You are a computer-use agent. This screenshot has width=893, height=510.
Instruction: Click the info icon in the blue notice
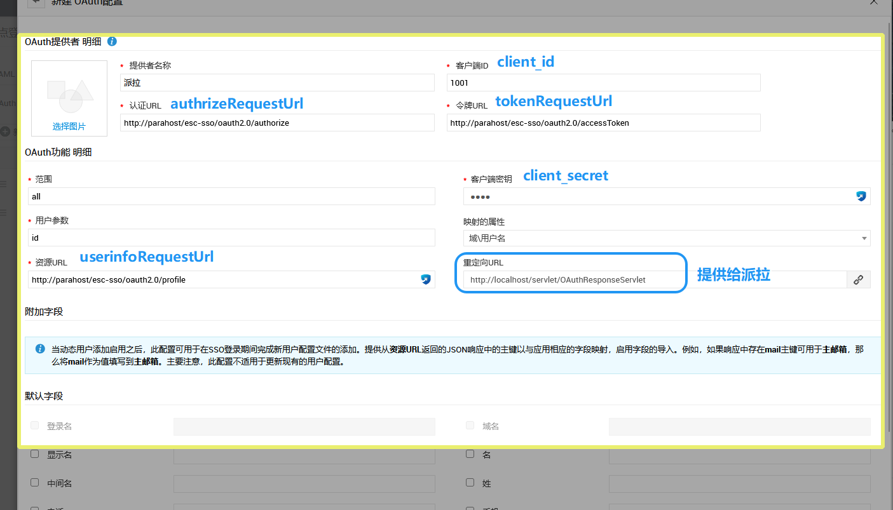click(x=40, y=349)
